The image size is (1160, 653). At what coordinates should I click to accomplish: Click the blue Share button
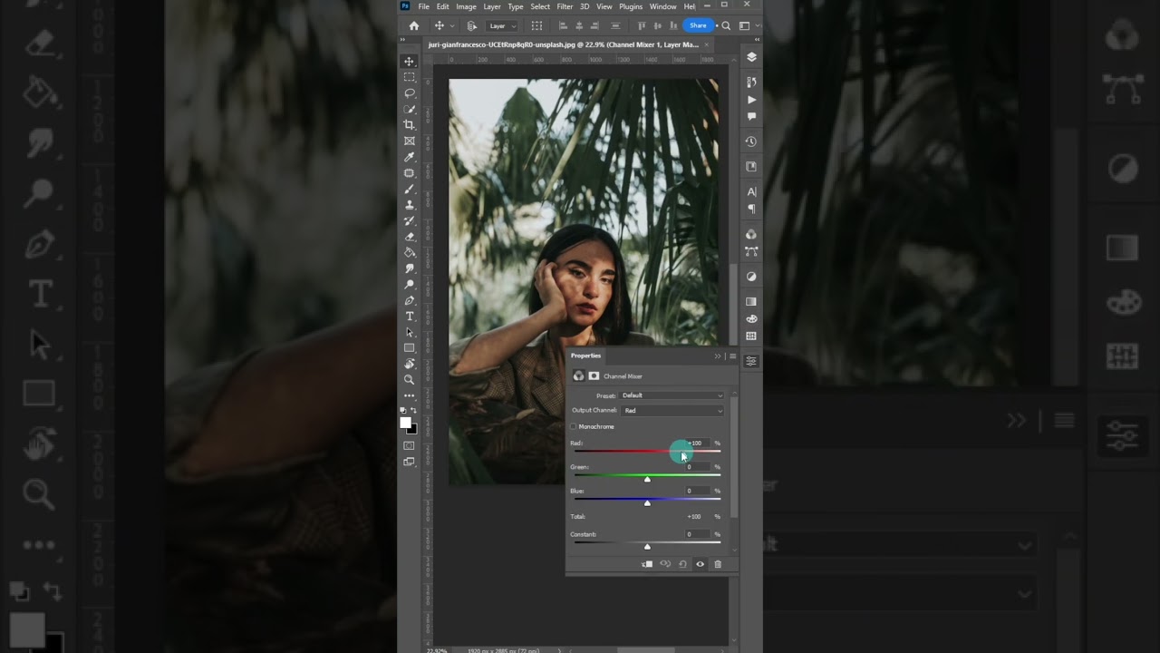pyautogui.click(x=698, y=25)
